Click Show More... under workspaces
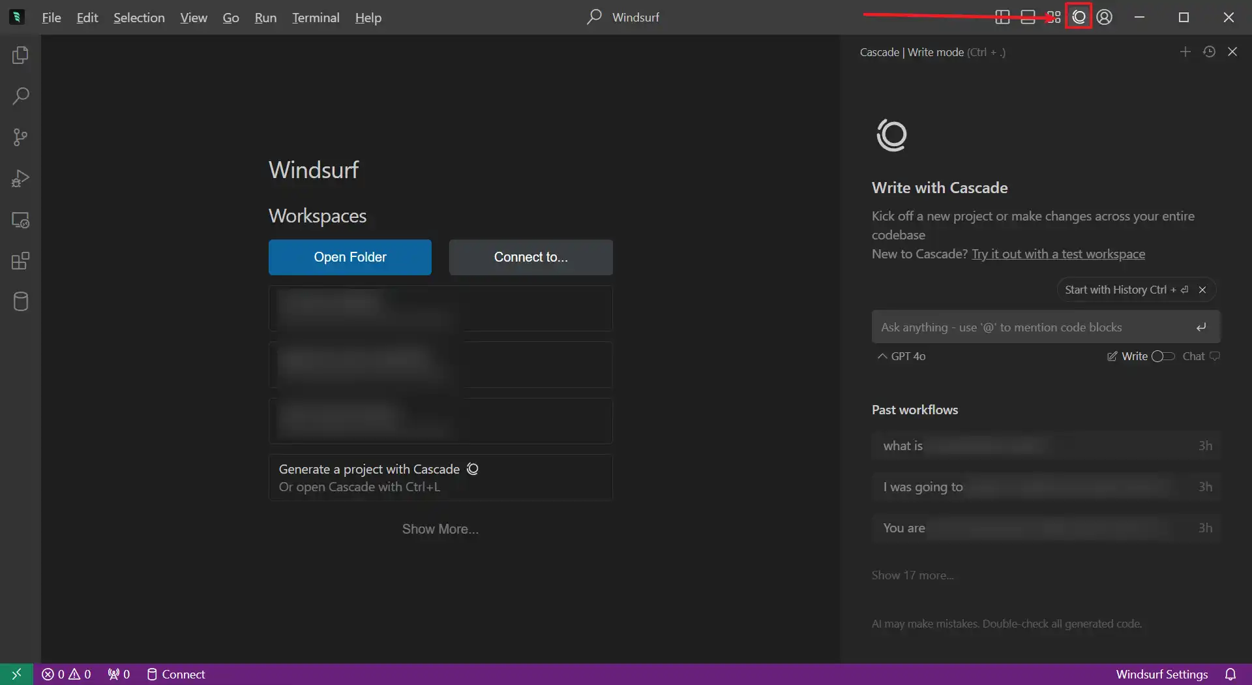This screenshot has width=1252, height=685. (440, 529)
